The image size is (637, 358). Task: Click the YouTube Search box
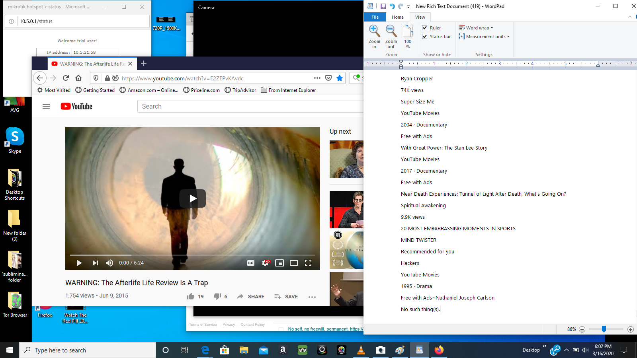pos(250,106)
